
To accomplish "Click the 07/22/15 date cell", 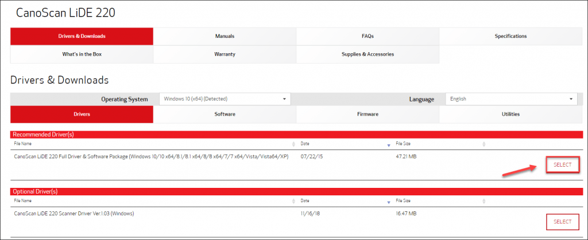I will [312, 156].
